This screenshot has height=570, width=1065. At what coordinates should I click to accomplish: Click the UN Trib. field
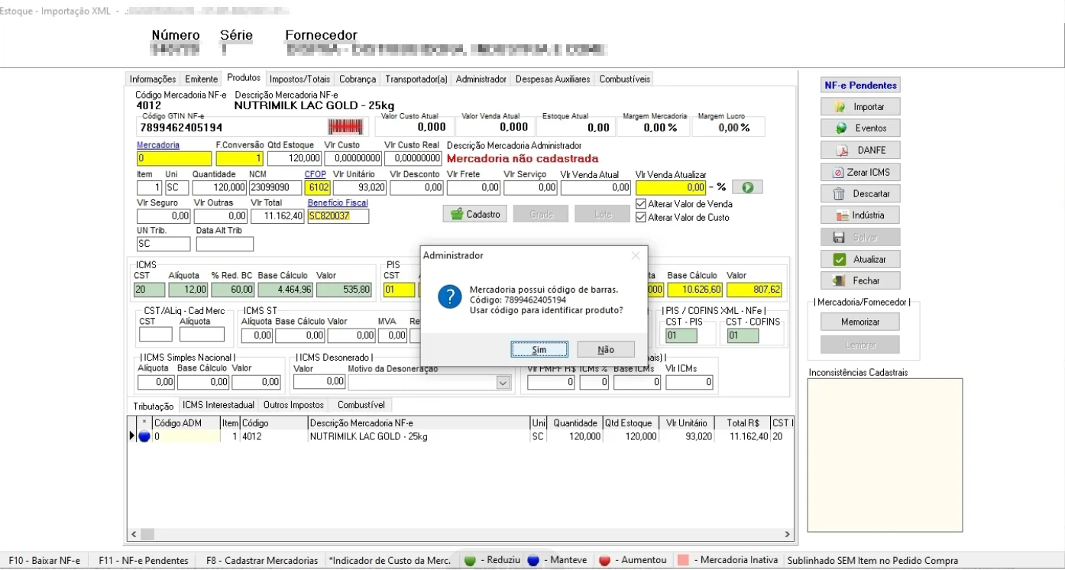tap(163, 244)
